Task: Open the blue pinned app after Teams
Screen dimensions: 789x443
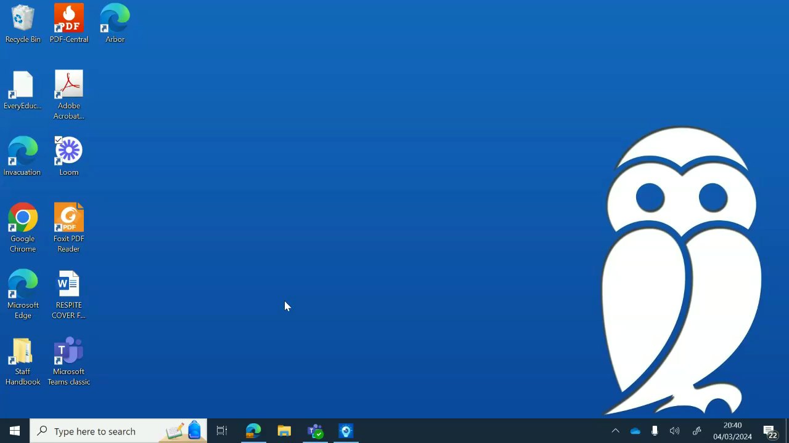Action: 346,431
